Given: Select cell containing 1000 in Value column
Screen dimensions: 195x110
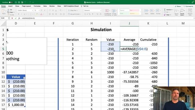Looking at the screenshot, I should pos(110,72).
